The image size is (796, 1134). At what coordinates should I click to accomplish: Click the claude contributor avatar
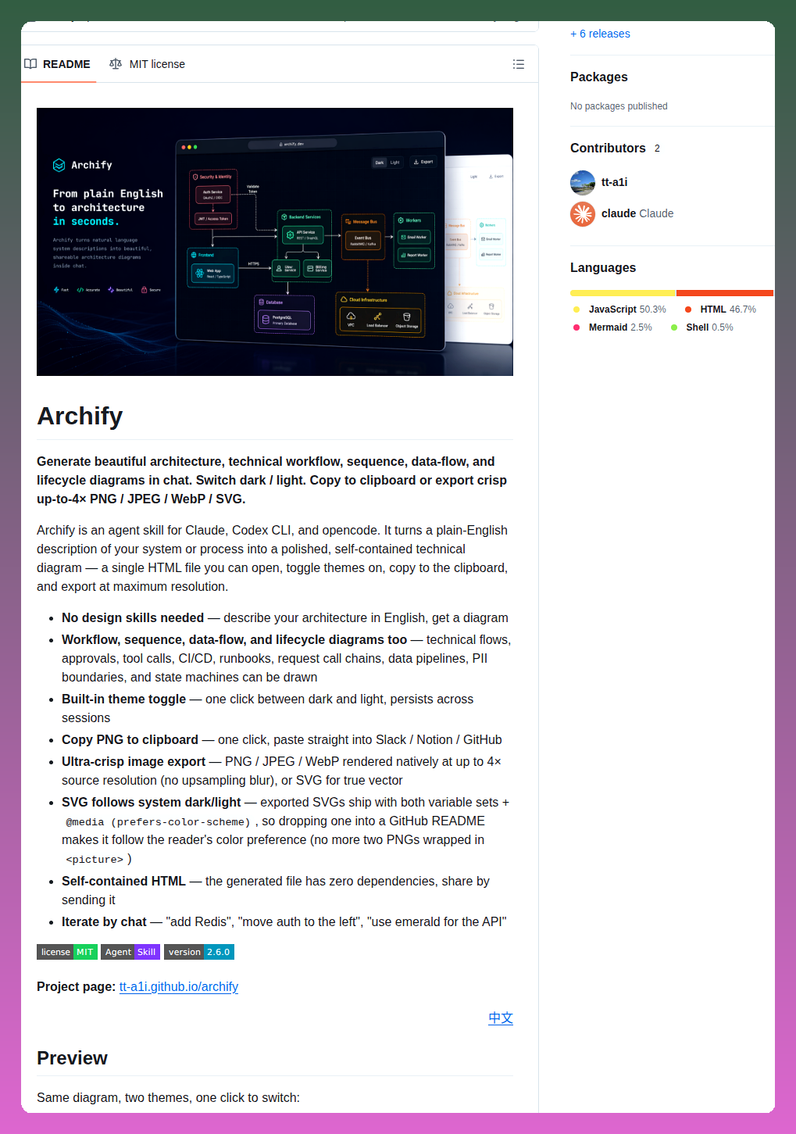pyautogui.click(x=583, y=213)
